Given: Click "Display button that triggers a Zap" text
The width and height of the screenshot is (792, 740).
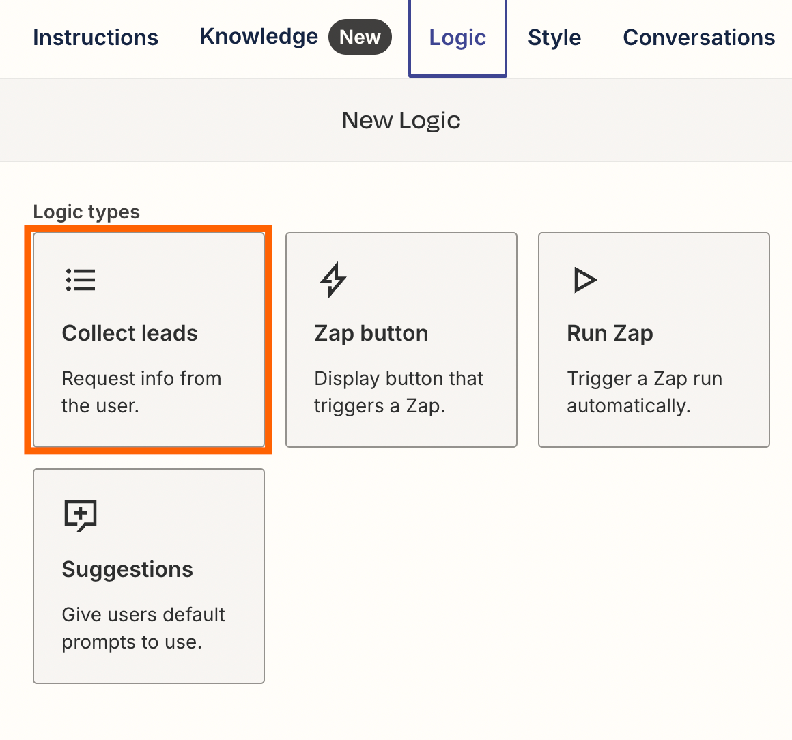Looking at the screenshot, I should (x=399, y=392).
